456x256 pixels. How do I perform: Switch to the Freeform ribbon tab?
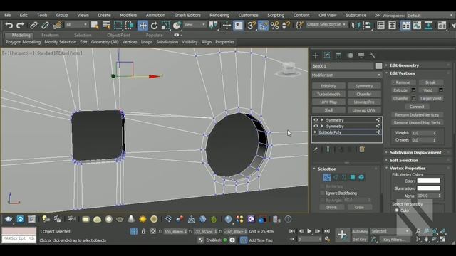point(50,35)
